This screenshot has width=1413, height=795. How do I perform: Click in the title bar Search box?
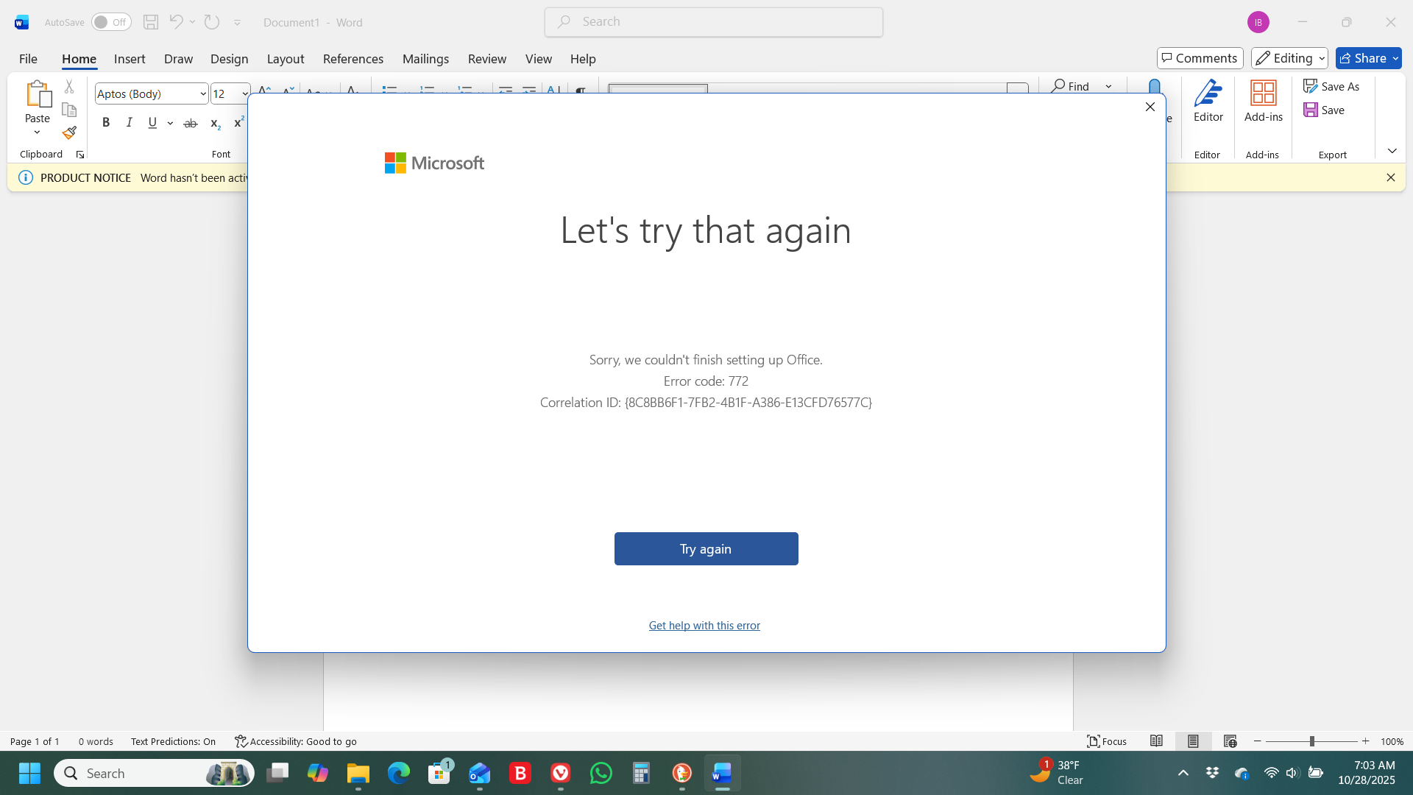click(x=714, y=22)
